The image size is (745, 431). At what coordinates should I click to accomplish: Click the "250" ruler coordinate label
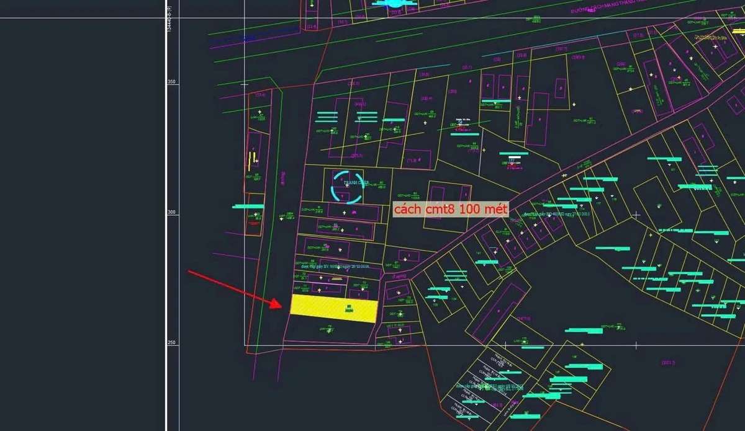tap(173, 342)
